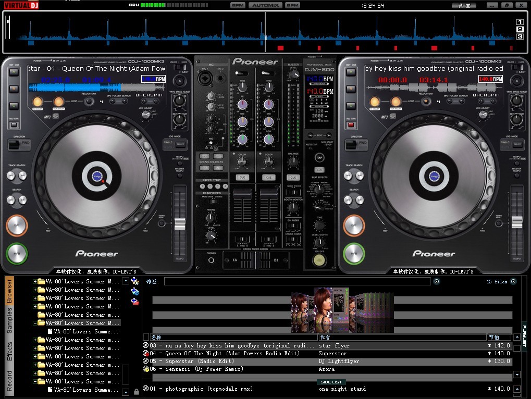Click the browser lock icon
Image resolution: width=531 pixels, height=399 pixels.
tap(137, 392)
